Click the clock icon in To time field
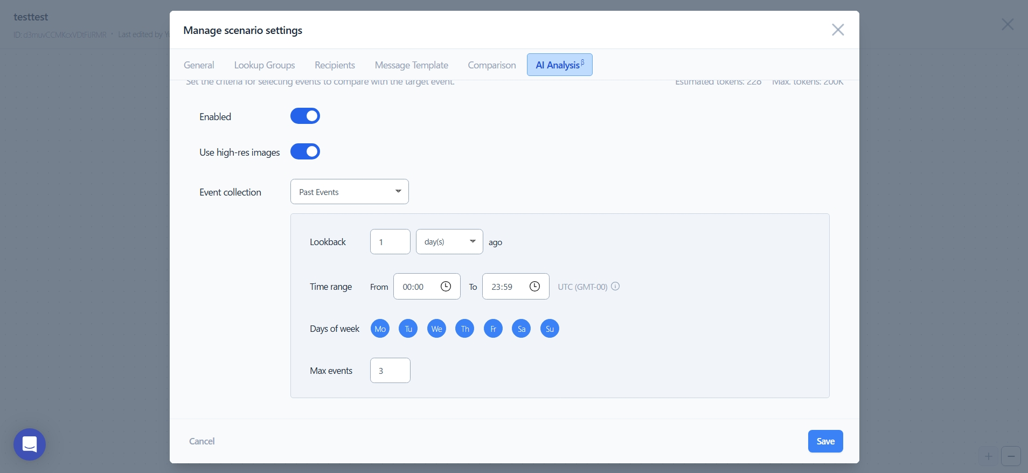Screen dimensions: 1028x473 click(534, 287)
